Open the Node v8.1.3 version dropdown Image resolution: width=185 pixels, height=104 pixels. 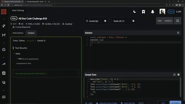[x=124, y=21]
